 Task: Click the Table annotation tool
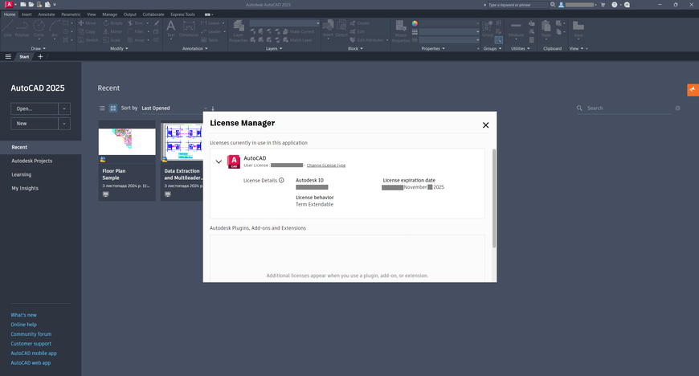pyautogui.click(x=210, y=40)
